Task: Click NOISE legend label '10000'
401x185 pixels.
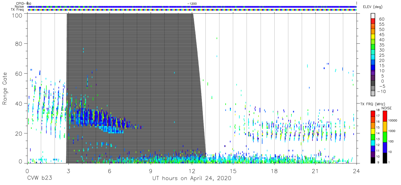Action: tap(393, 121)
